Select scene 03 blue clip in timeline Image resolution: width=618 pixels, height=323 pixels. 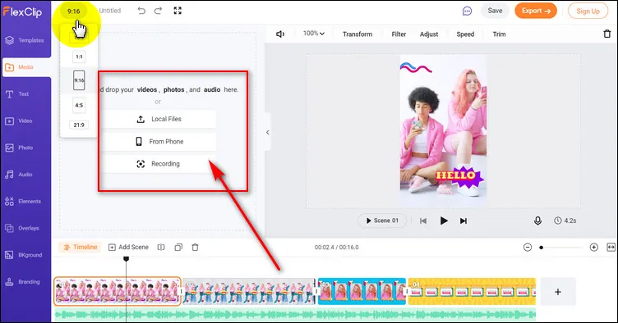pos(362,291)
